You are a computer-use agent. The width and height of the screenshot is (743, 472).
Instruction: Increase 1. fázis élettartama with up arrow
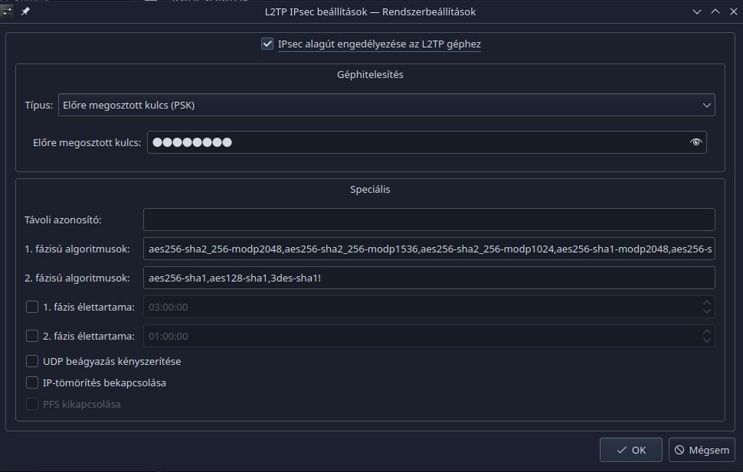pos(706,302)
